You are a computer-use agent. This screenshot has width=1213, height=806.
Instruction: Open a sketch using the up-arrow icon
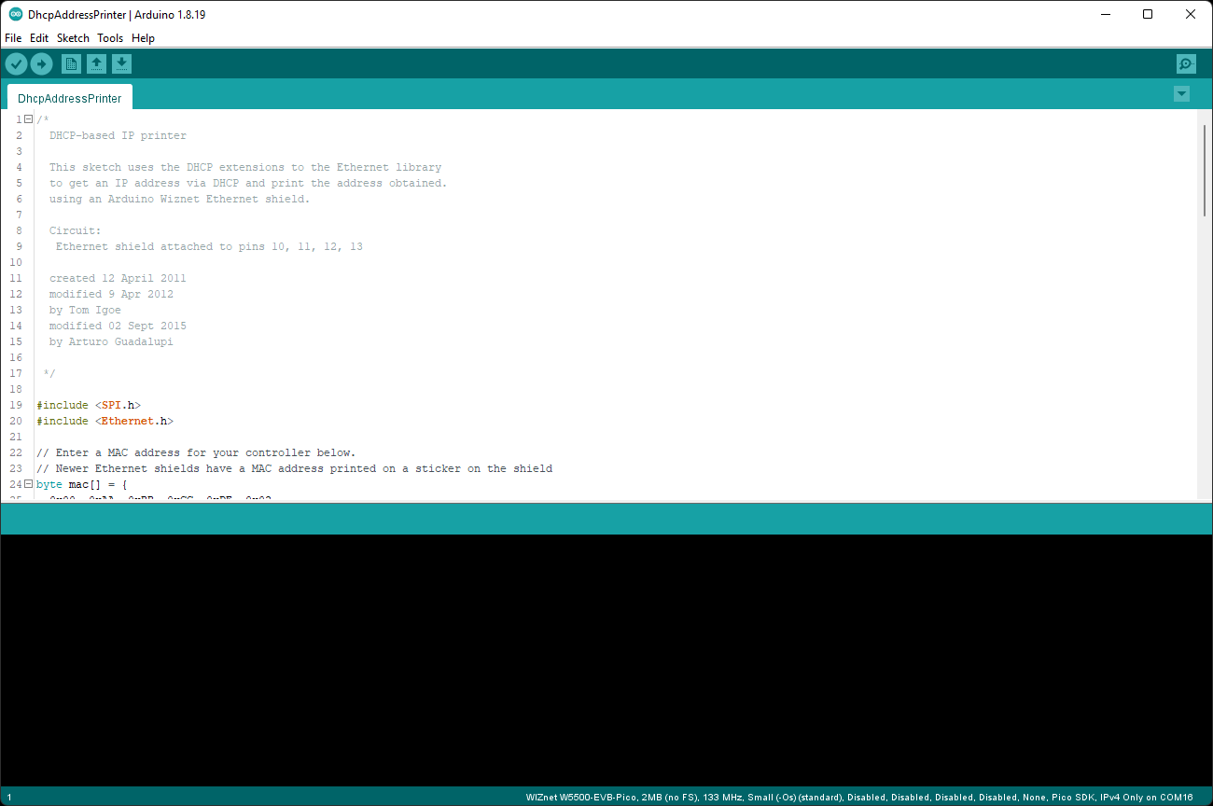pyautogui.click(x=97, y=63)
